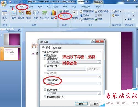Open the 形状 shapes gallery
Viewport: 138px width, 107px height.
[x=36, y=15]
